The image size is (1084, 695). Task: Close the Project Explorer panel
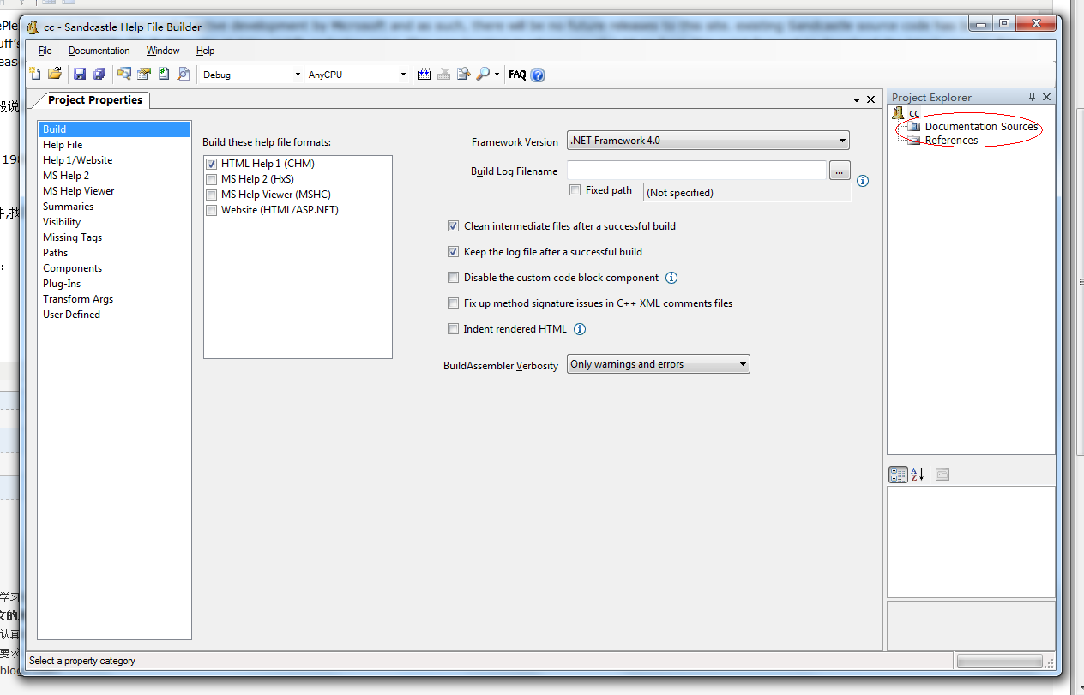[1046, 97]
